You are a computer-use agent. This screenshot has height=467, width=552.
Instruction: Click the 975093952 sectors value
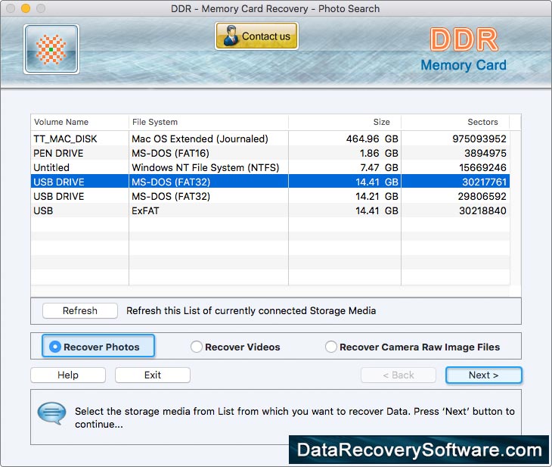point(479,139)
